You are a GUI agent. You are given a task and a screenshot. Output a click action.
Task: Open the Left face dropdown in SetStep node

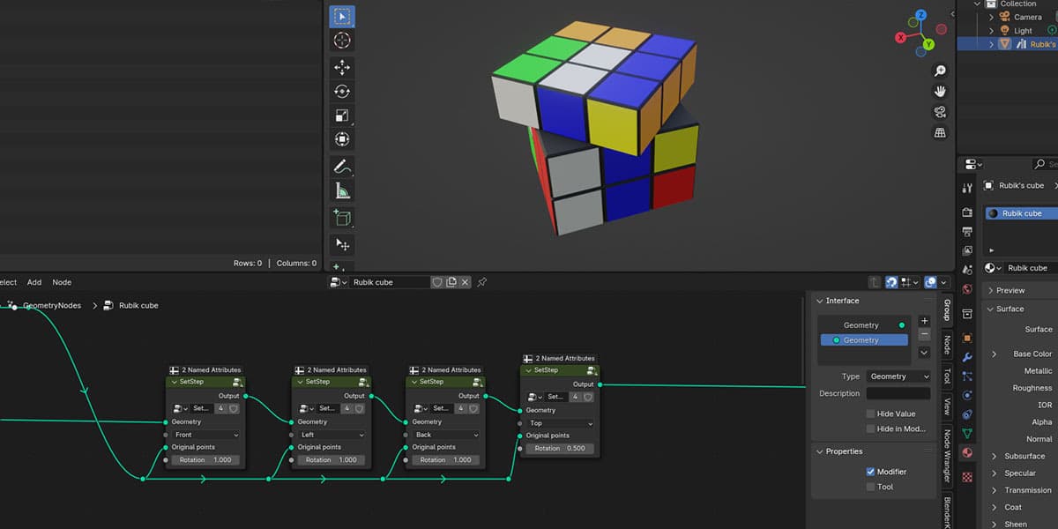pyautogui.click(x=332, y=435)
